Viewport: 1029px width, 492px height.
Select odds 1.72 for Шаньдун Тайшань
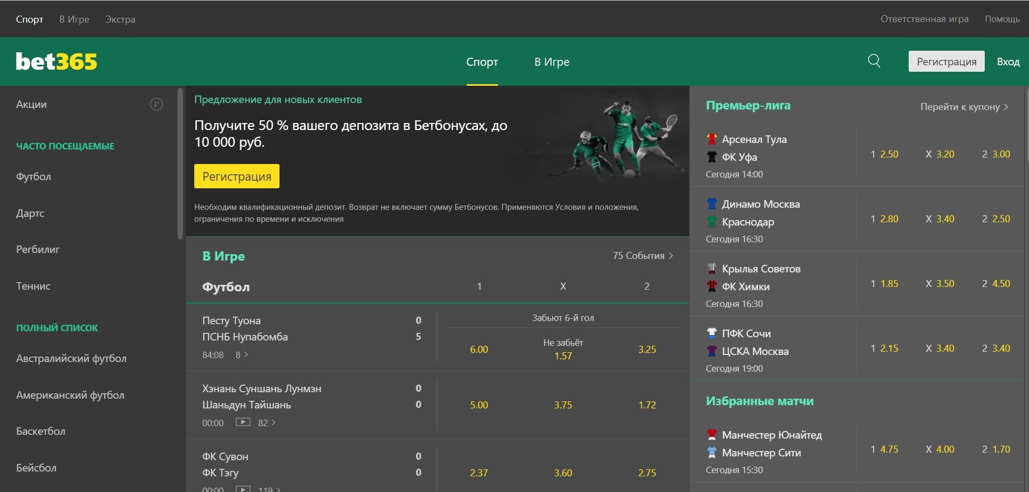click(x=647, y=405)
